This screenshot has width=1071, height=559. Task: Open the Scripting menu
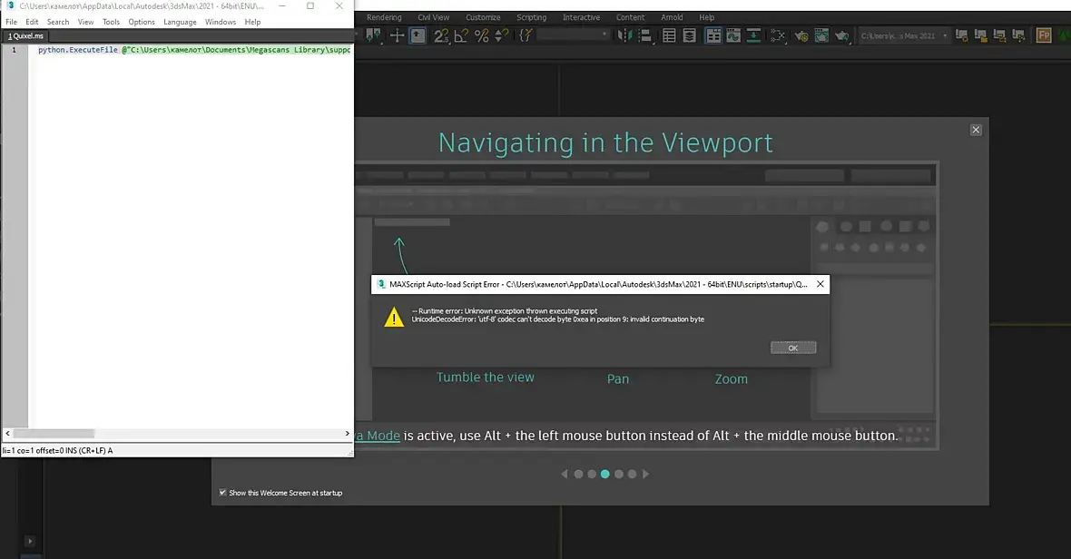click(531, 17)
